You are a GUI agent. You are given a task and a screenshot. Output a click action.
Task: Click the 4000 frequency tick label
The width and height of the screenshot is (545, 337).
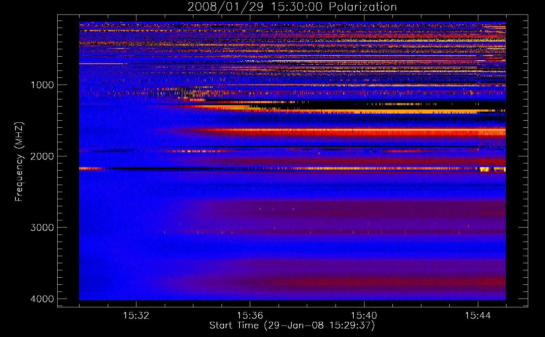tap(42, 299)
